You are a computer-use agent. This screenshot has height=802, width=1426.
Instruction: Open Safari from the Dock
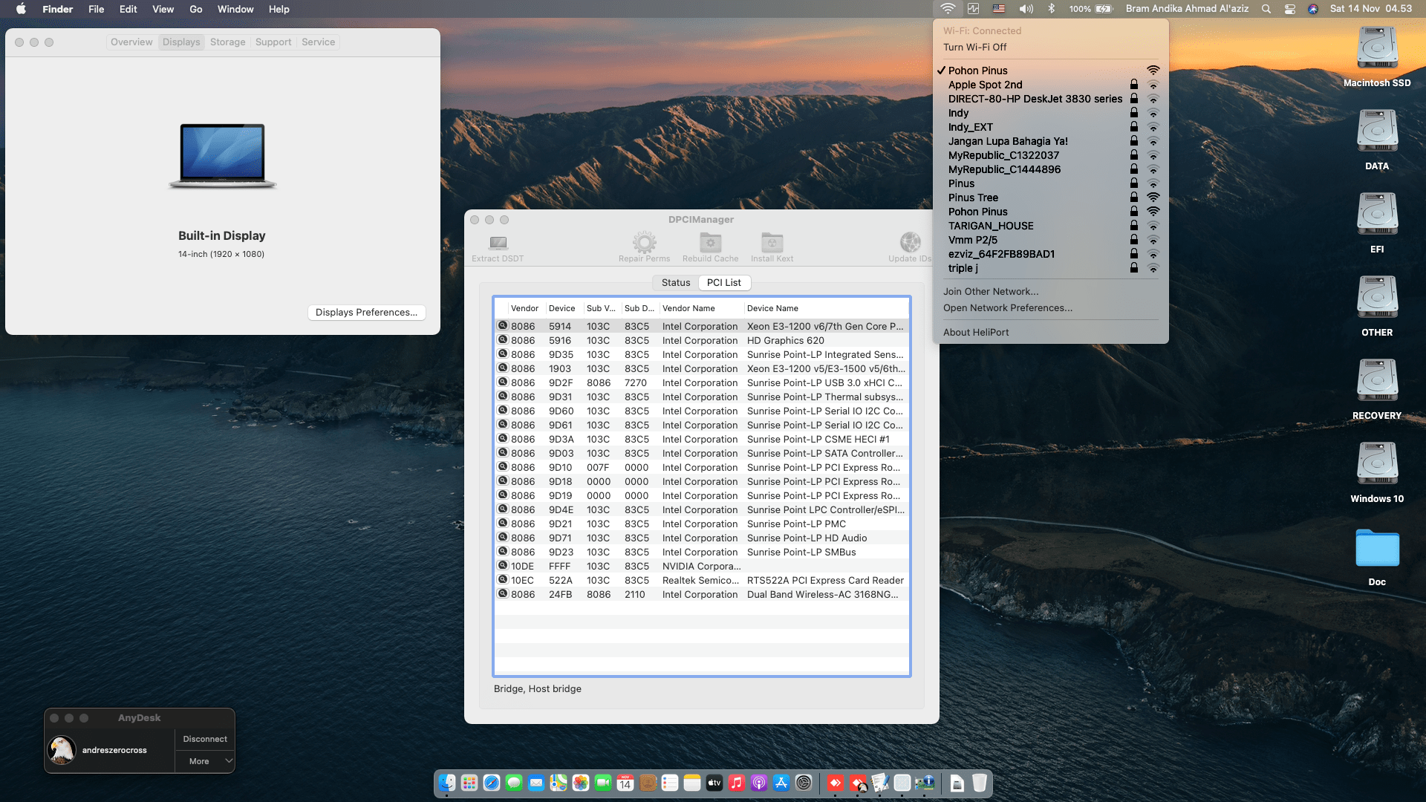coord(492,783)
